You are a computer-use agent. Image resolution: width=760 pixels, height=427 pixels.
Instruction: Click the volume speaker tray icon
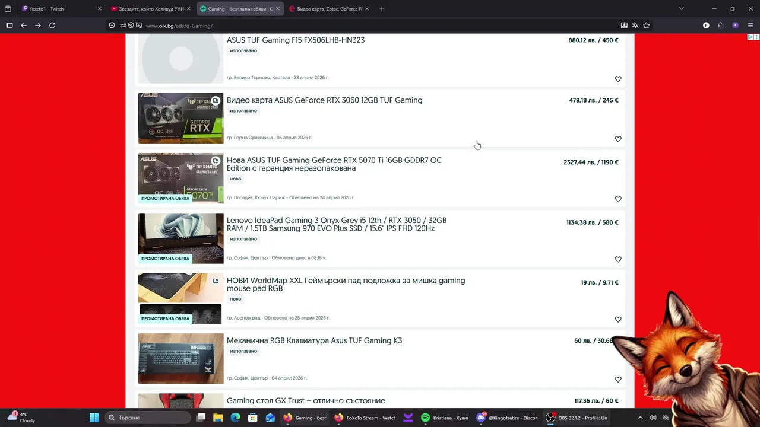tap(653, 418)
